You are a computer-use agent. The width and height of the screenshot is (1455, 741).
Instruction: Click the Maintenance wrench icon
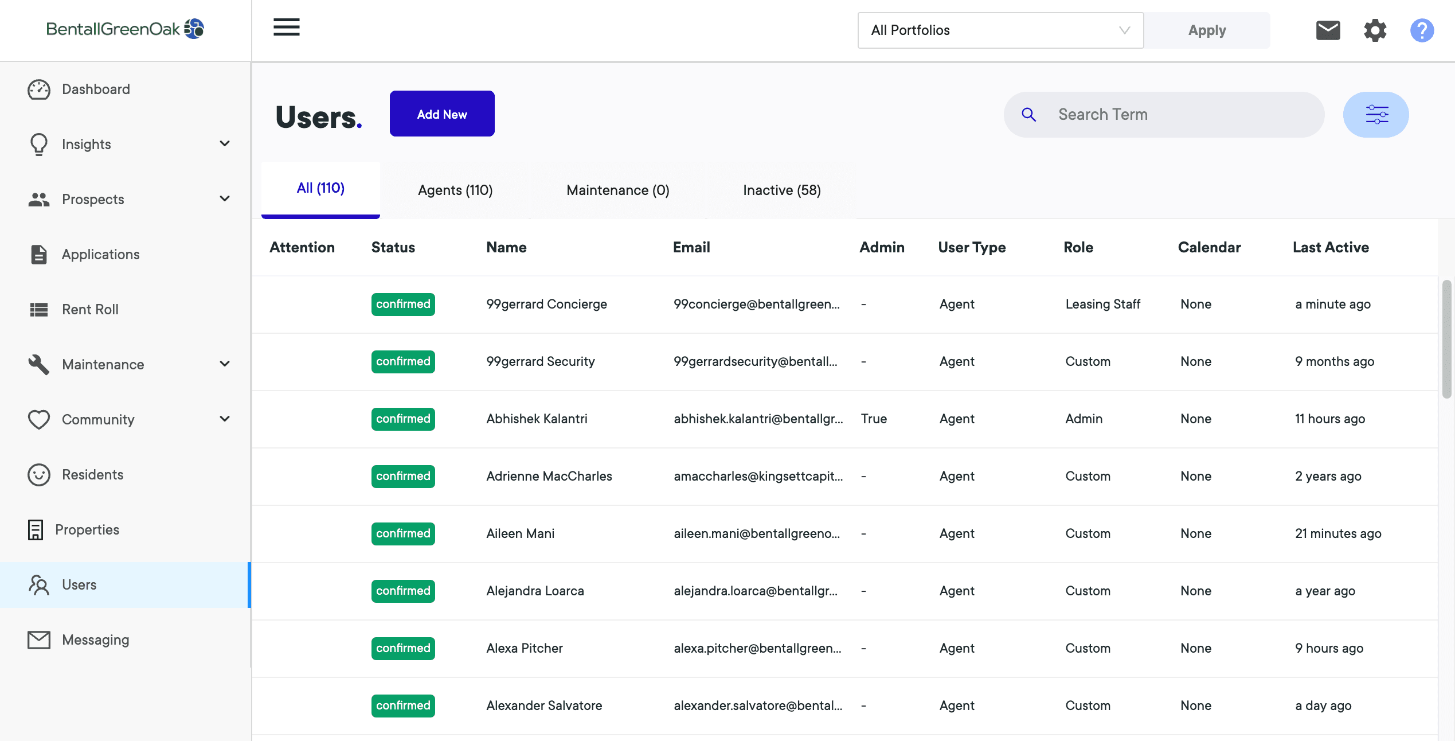[x=39, y=364]
